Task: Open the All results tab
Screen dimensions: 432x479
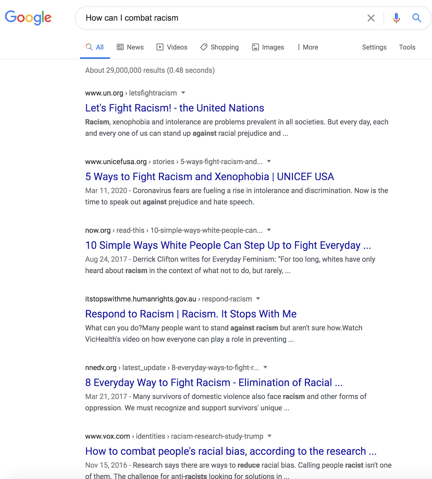Action: coord(95,47)
